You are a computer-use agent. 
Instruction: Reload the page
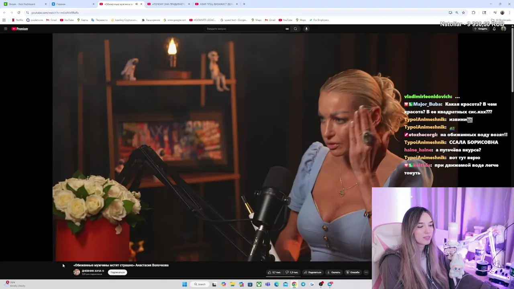(18, 12)
